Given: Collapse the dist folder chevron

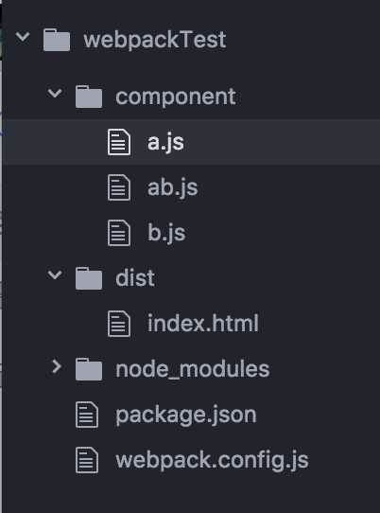Looking at the screenshot, I should click(x=55, y=274).
